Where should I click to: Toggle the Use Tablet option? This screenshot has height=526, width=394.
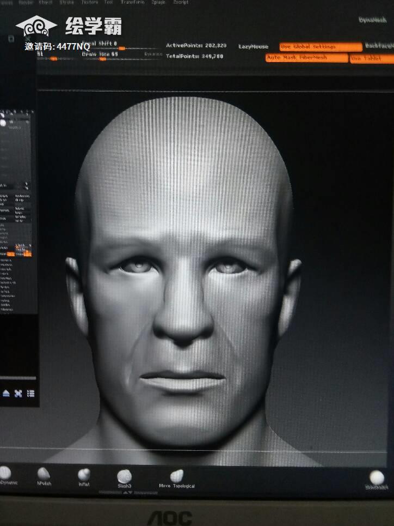pos(372,59)
